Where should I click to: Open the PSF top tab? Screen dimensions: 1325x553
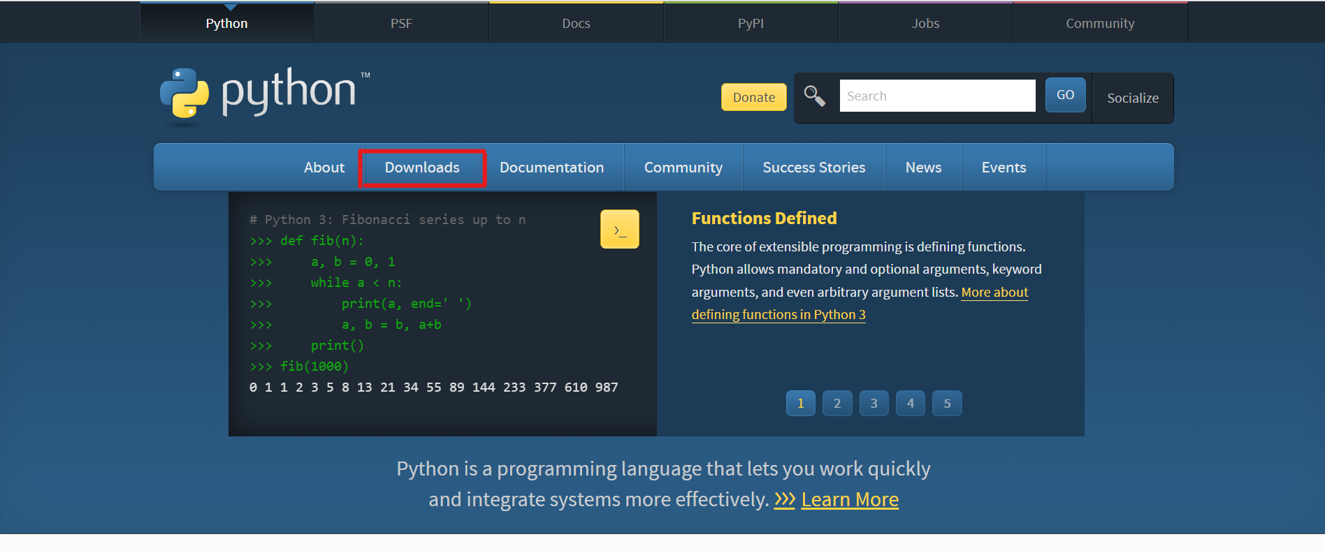[402, 23]
